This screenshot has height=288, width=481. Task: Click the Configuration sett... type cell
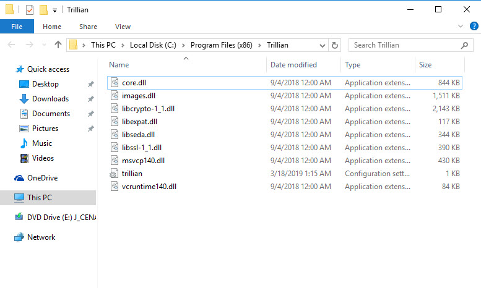pos(378,174)
